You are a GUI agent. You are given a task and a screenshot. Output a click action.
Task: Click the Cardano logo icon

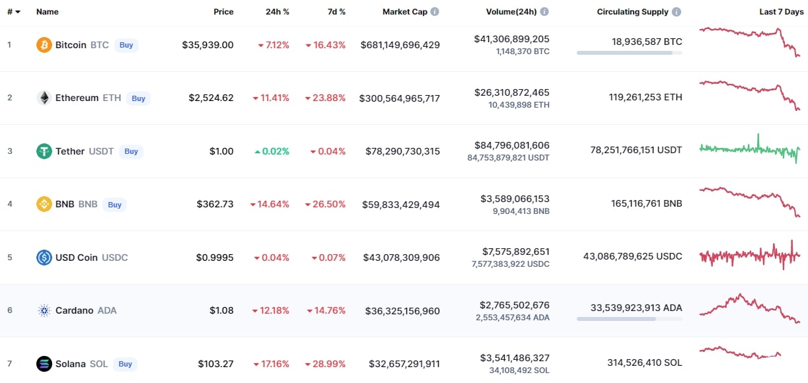[x=44, y=310]
